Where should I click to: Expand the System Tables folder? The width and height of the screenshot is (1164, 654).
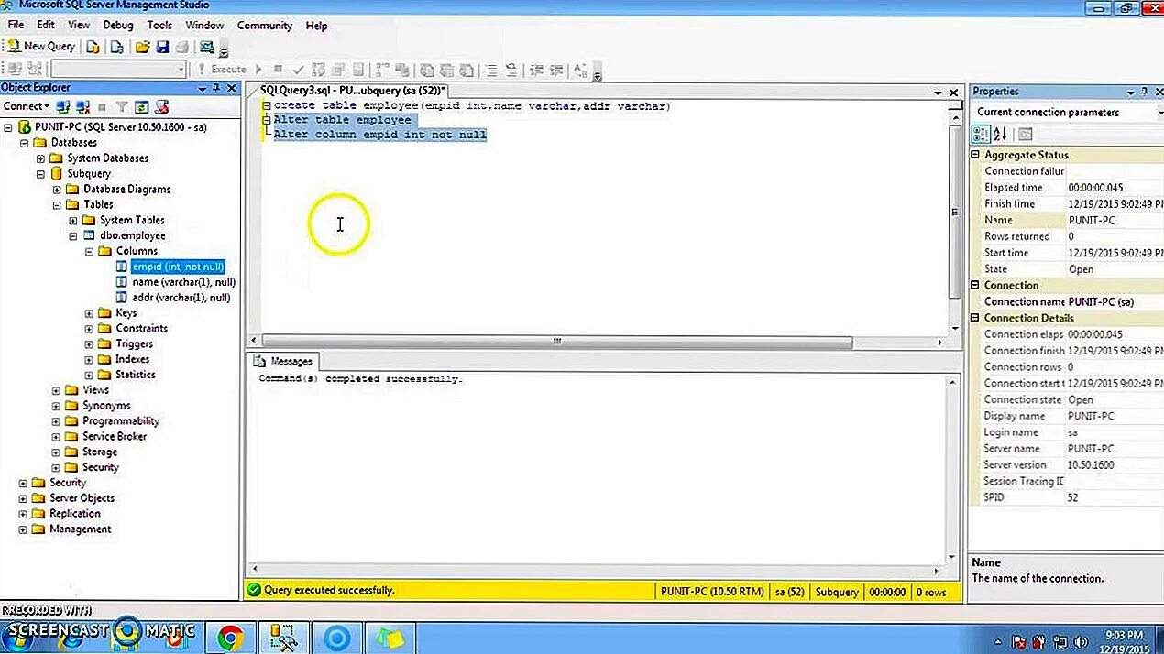73,221
